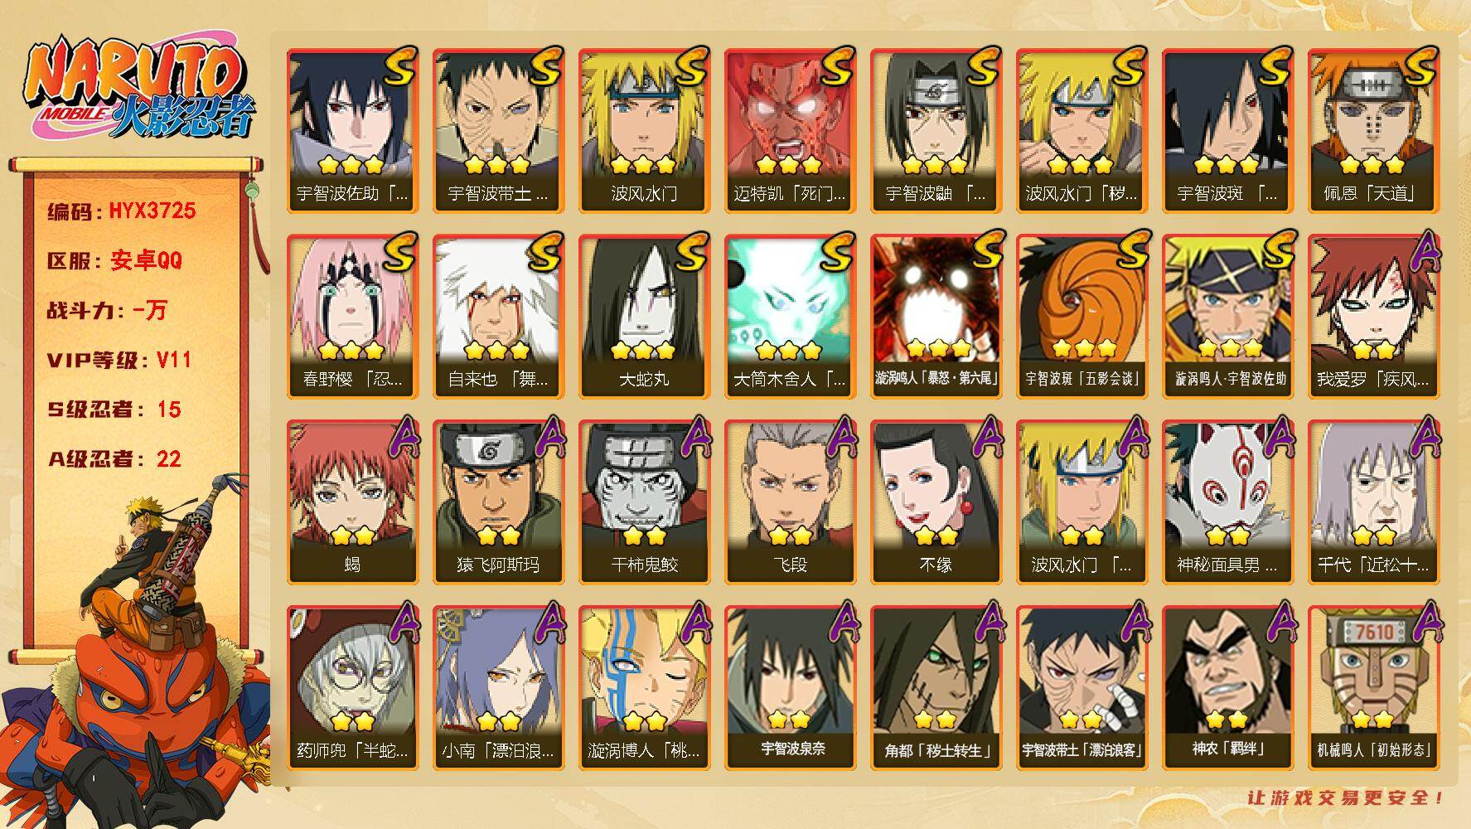Choose the 猿飞阿斯玛 ninja card

pos(497,502)
